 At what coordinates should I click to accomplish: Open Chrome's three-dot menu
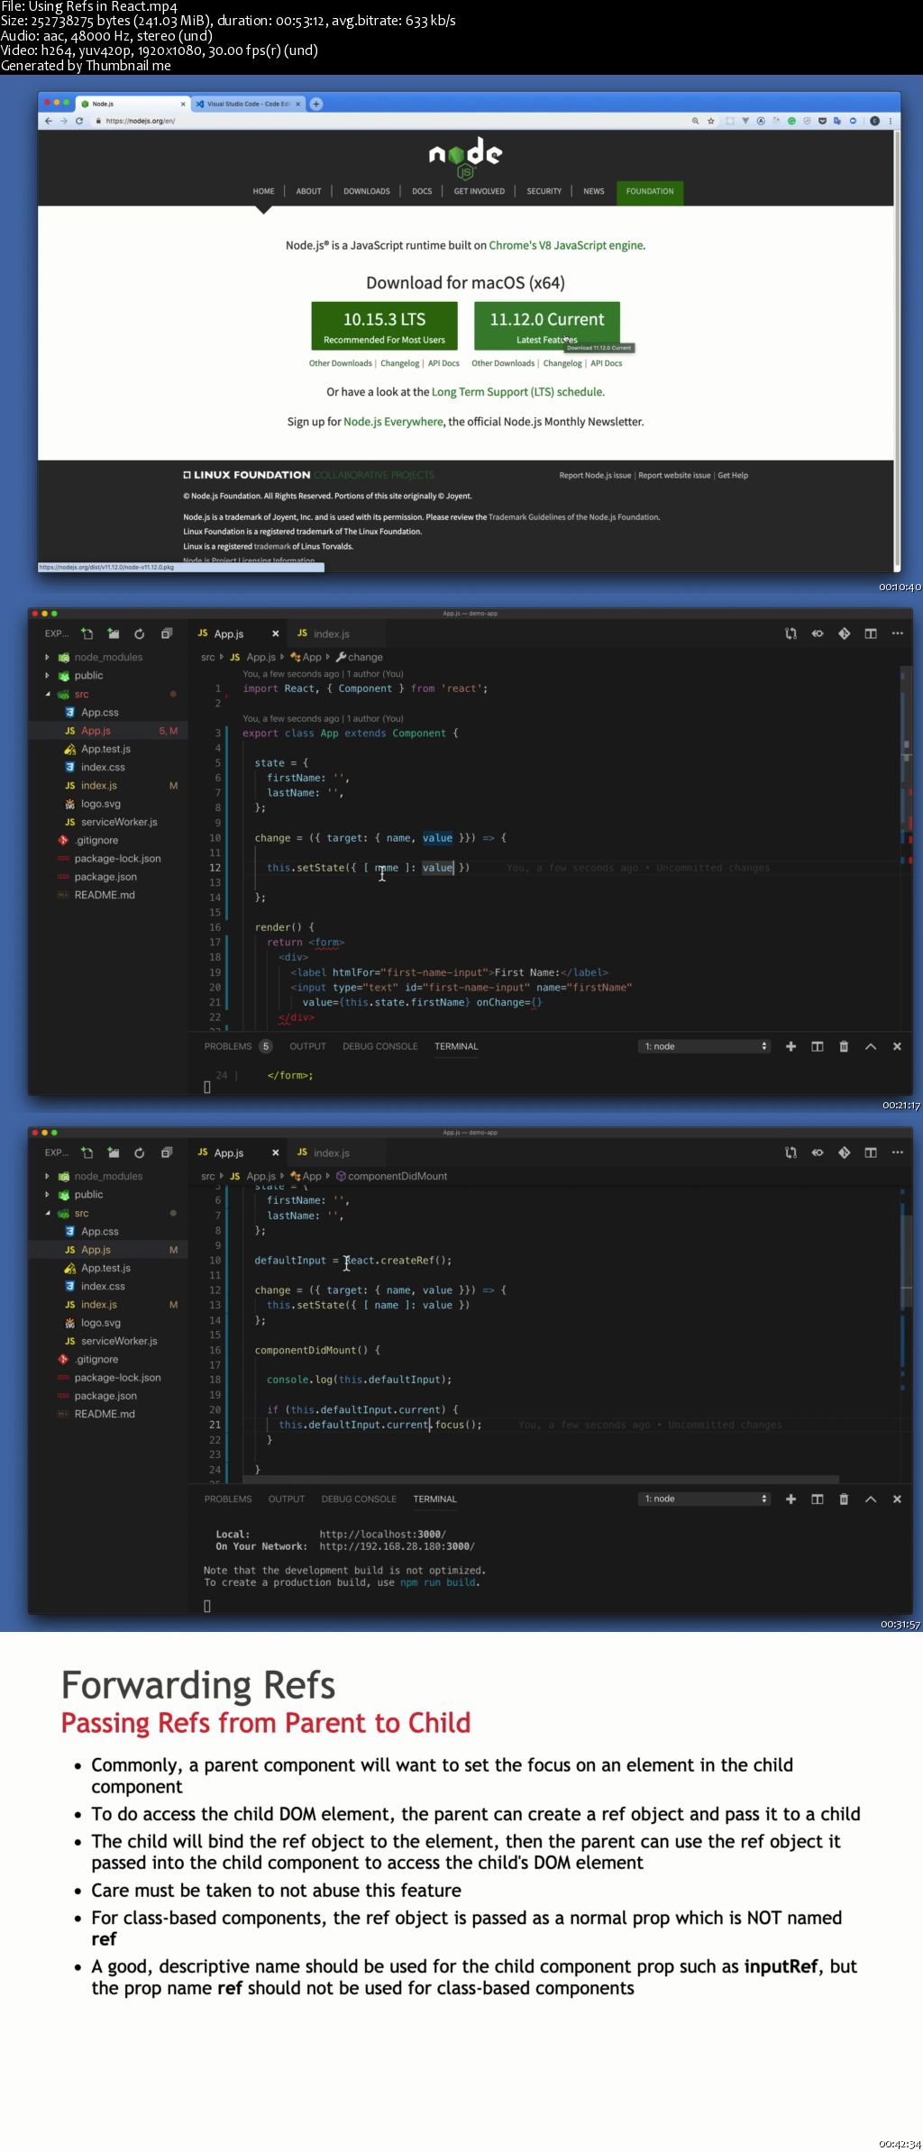891,121
